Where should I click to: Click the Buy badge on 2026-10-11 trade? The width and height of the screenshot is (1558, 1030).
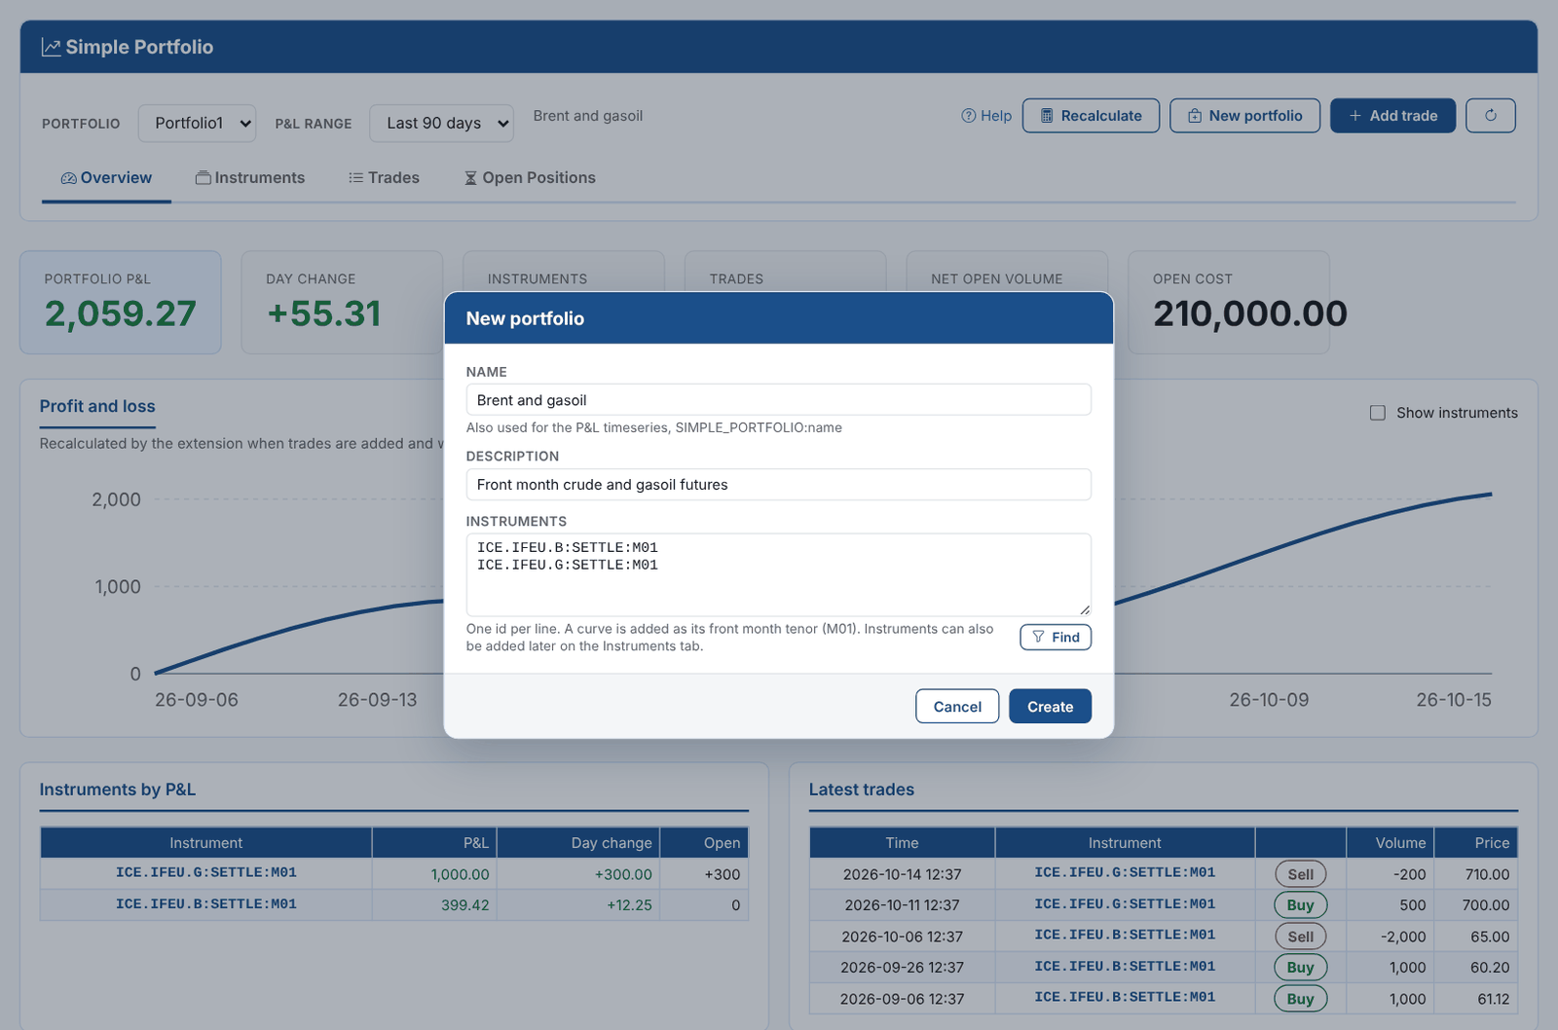(x=1300, y=905)
